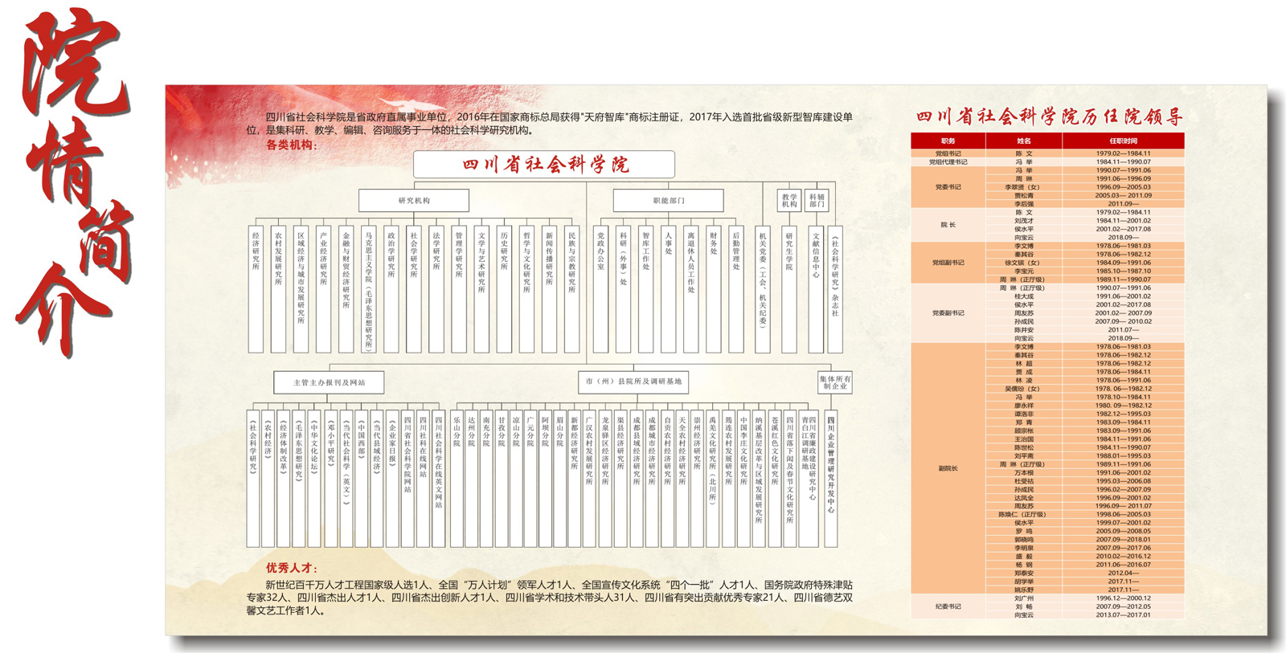
Task: Select the 院 长 position cell
Action: pyautogui.click(x=948, y=225)
